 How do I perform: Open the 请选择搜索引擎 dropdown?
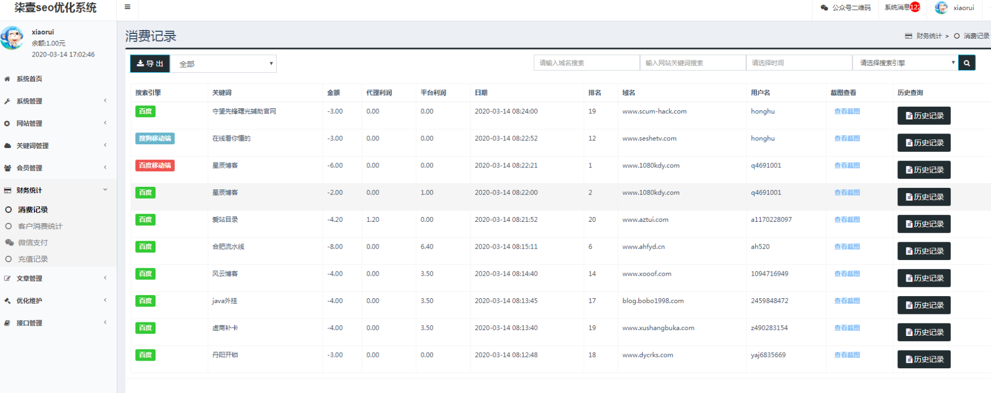pos(905,63)
